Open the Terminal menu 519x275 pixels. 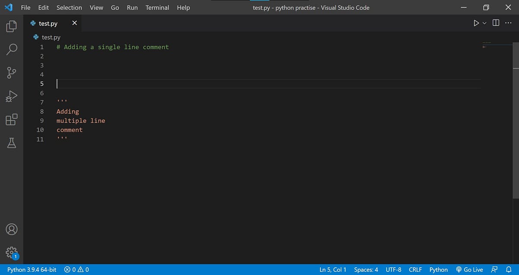click(x=157, y=7)
